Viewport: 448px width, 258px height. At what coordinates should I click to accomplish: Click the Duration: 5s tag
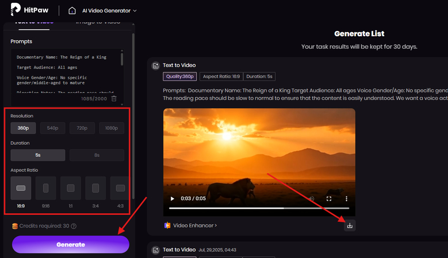pos(259,76)
